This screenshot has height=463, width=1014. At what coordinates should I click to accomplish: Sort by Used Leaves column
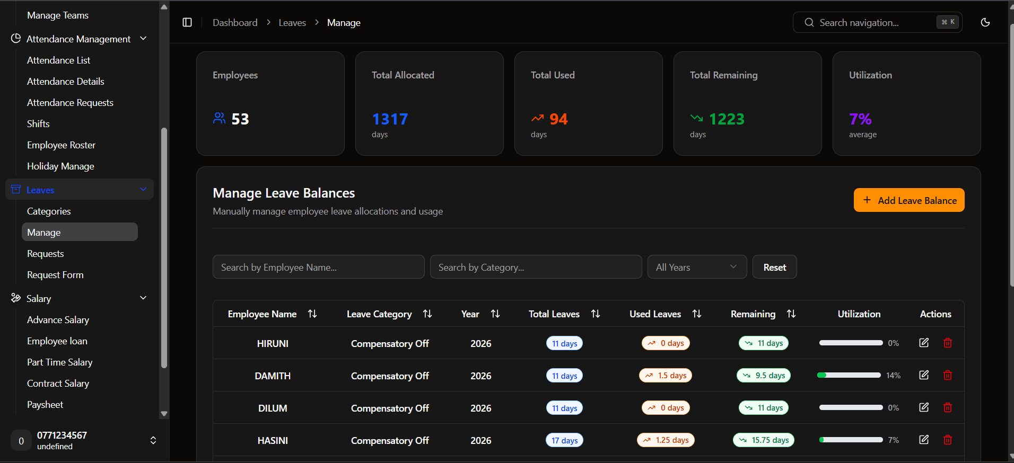coord(697,314)
